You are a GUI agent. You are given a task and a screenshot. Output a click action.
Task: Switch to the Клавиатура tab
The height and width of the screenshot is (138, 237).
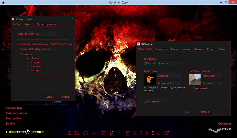[x=162, y=49]
